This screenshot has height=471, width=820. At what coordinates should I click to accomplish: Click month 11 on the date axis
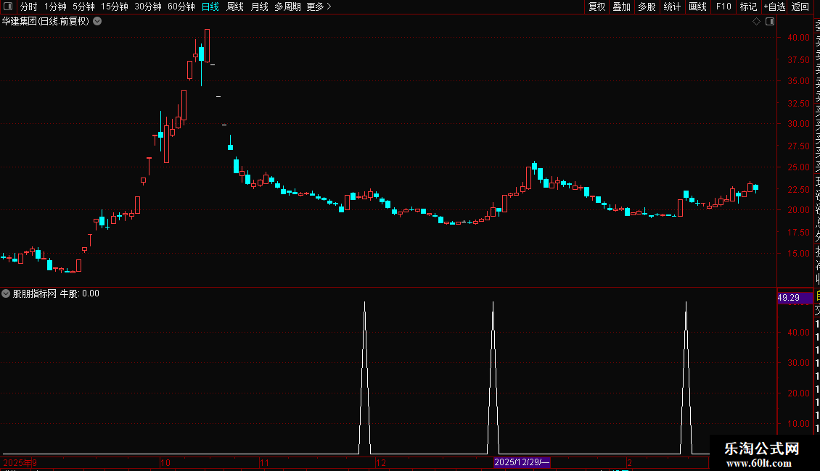coord(264,462)
